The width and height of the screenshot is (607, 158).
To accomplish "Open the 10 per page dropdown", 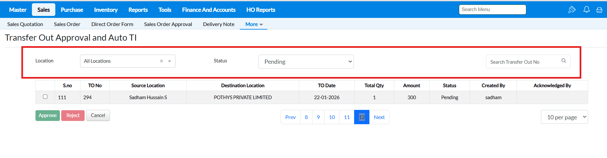I will click(564, 117).
